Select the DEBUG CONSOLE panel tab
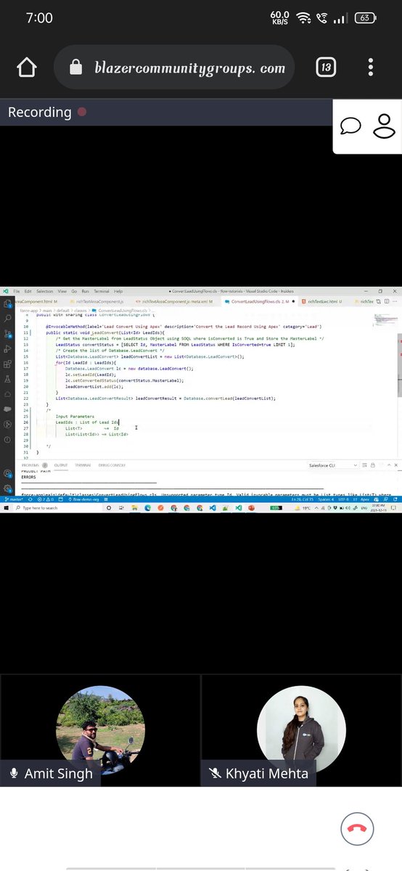Viewport: 402px width, 871px height. (x=112, y=465)
